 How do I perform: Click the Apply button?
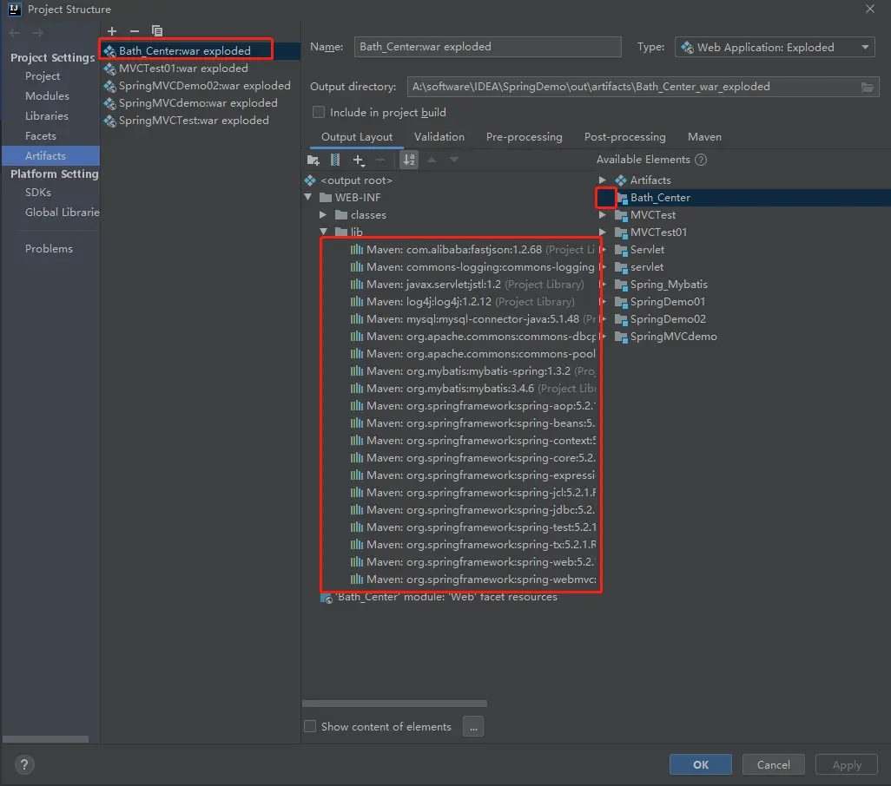tap(847, 764)
